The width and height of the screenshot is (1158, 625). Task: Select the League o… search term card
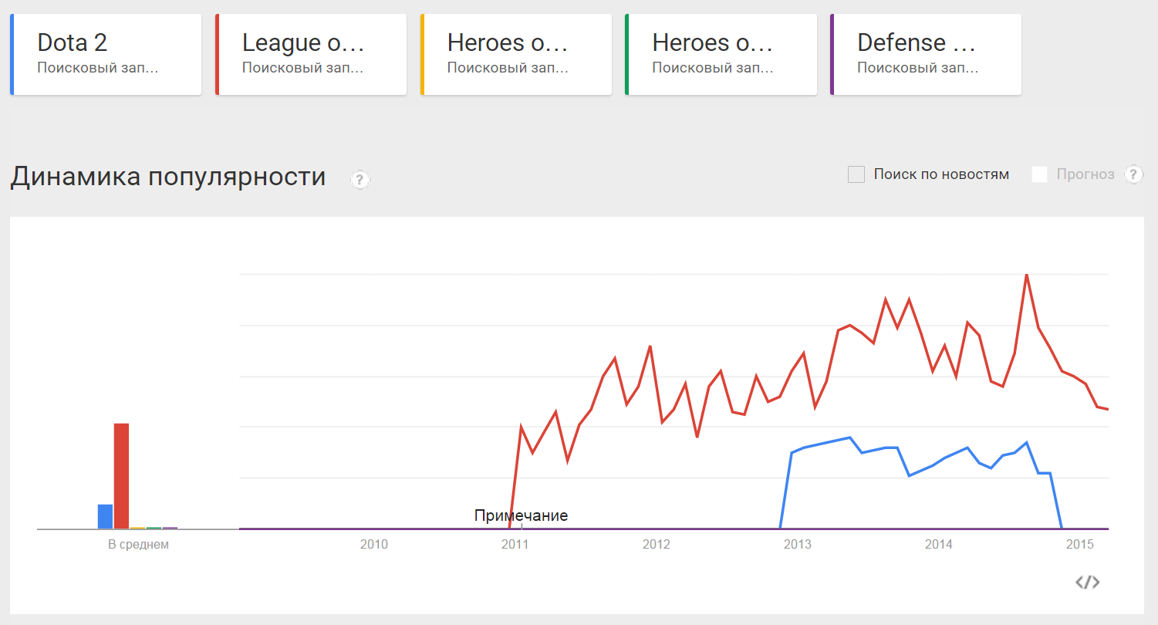tap(311, 55)
